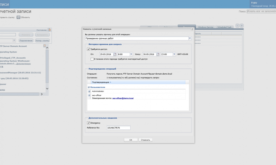This screenshot has width=276, height=165.
Task: Click the orange lock icon beside Состояние
Action: coord(49,30)
